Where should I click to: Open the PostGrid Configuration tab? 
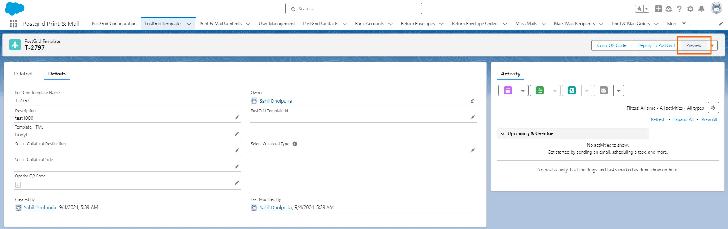(x=114, y=24)
